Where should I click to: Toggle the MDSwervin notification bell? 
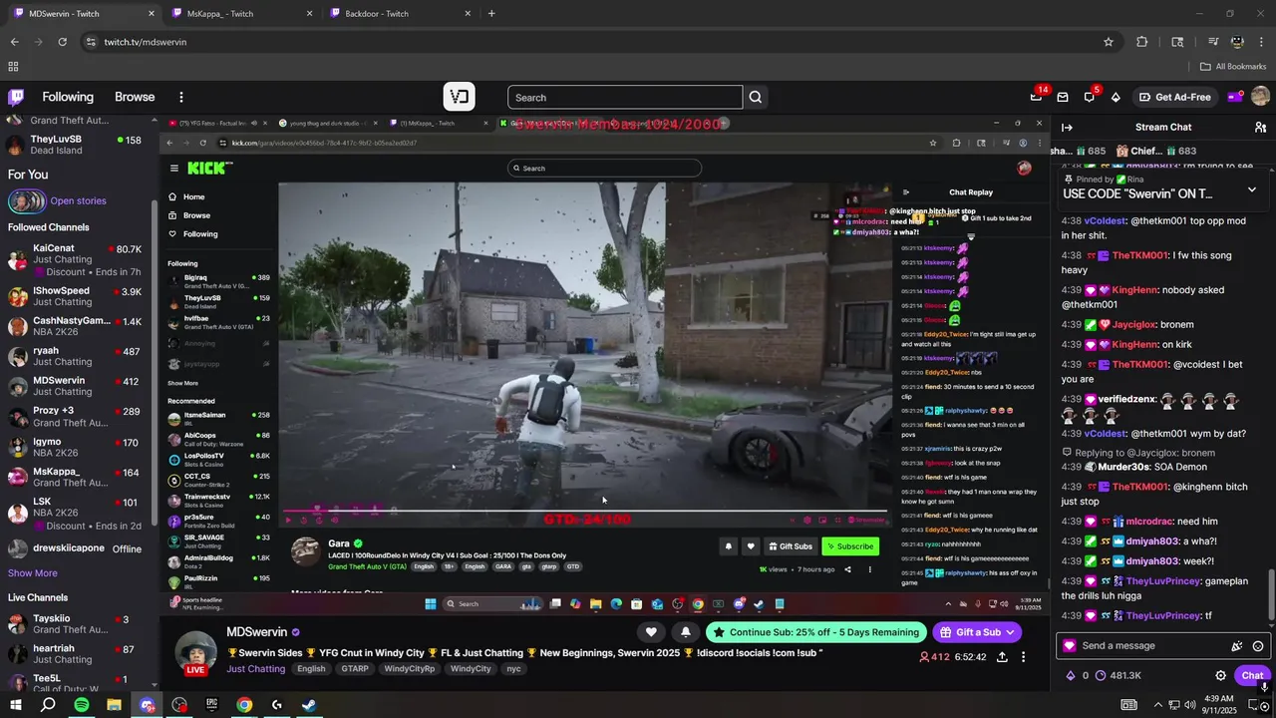[x=685, y=632]
